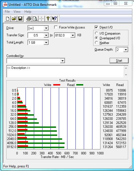Screen dimensions: 134x171
Task: Expand the Controlled by dropdown
Action: click(x=63, y=61)
